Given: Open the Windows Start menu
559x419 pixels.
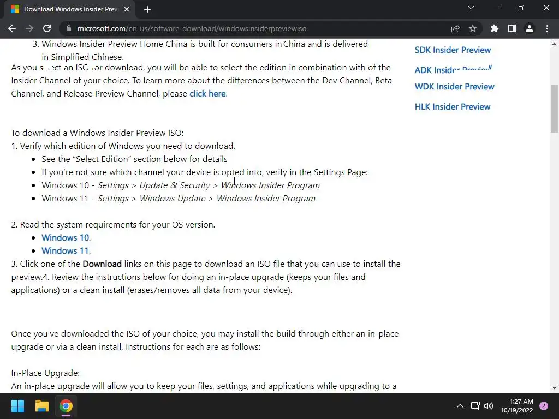Looking at the screenshot, I should pyautogui.click(x=17, y=406).
